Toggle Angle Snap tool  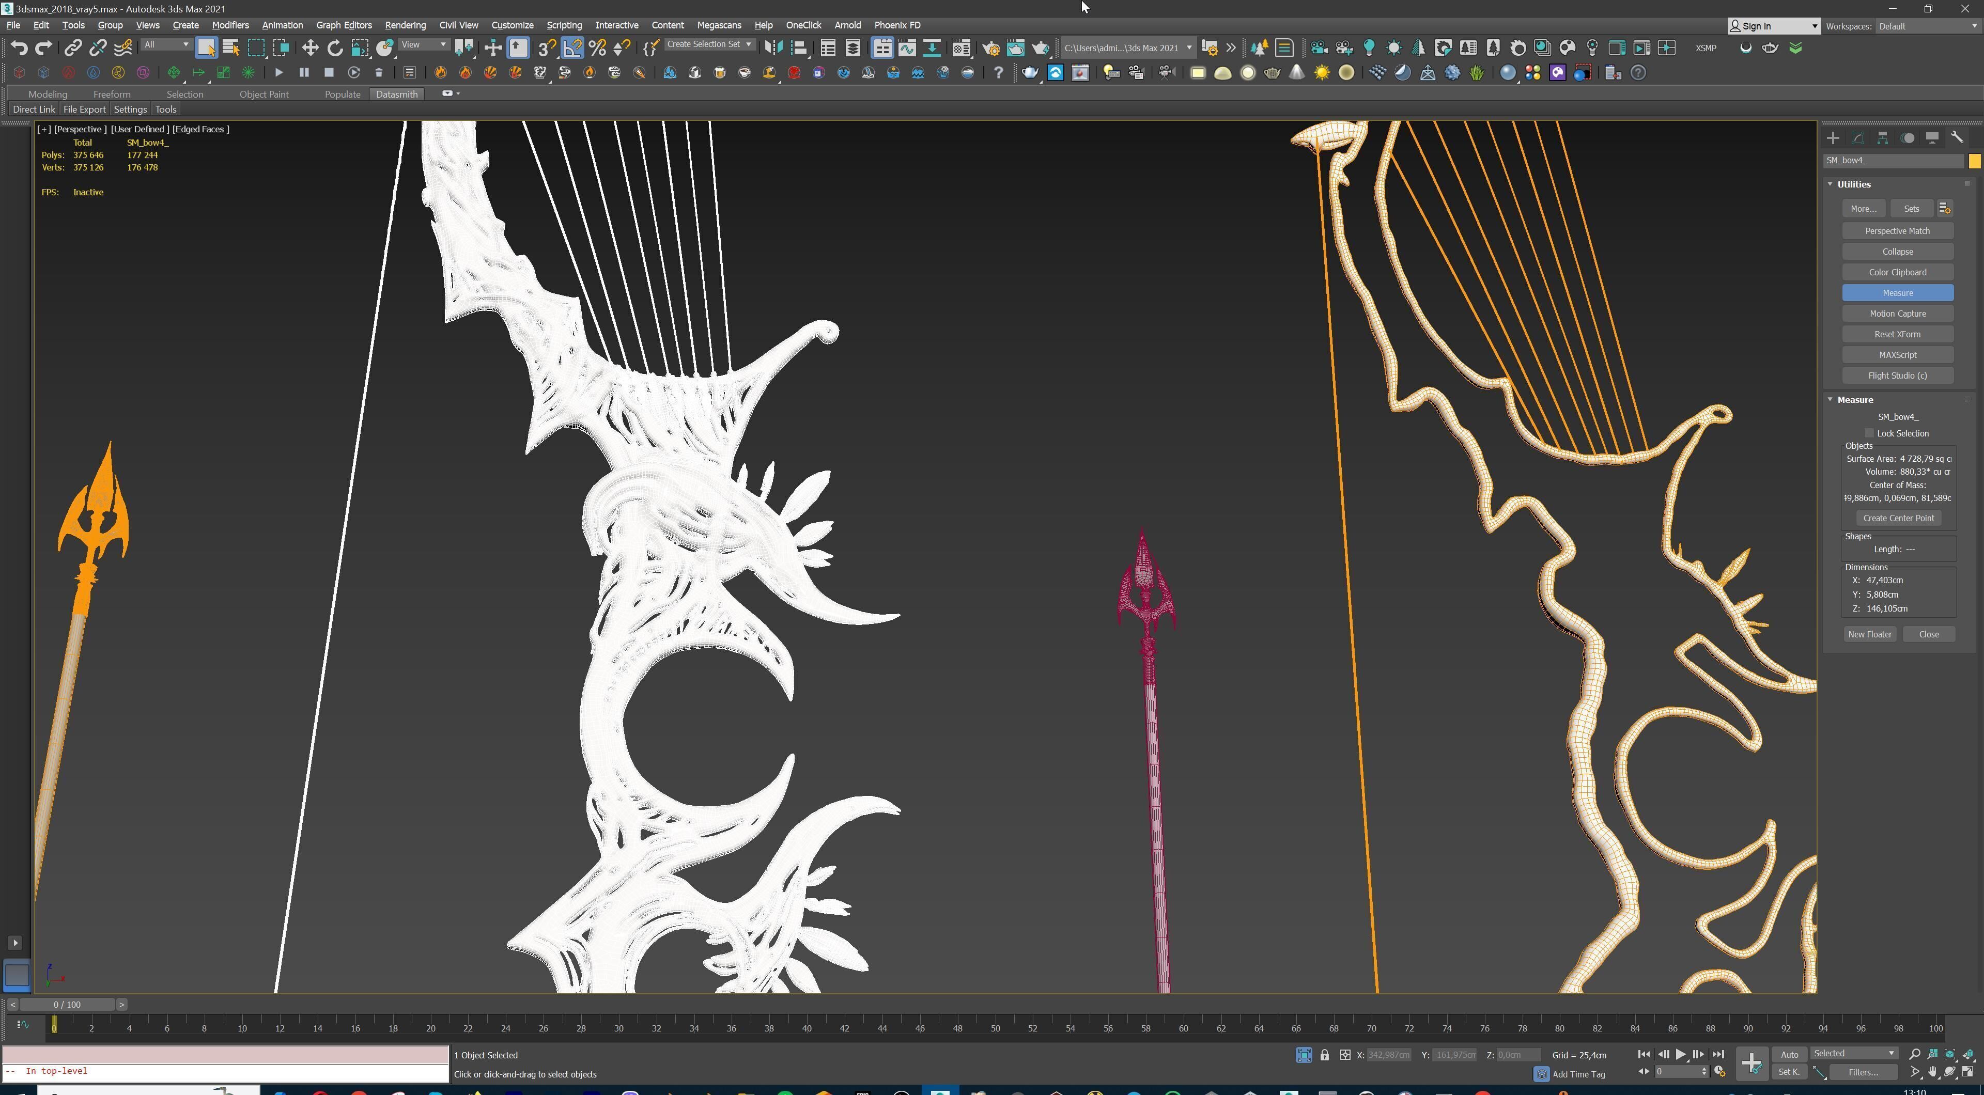pos(572,48)
